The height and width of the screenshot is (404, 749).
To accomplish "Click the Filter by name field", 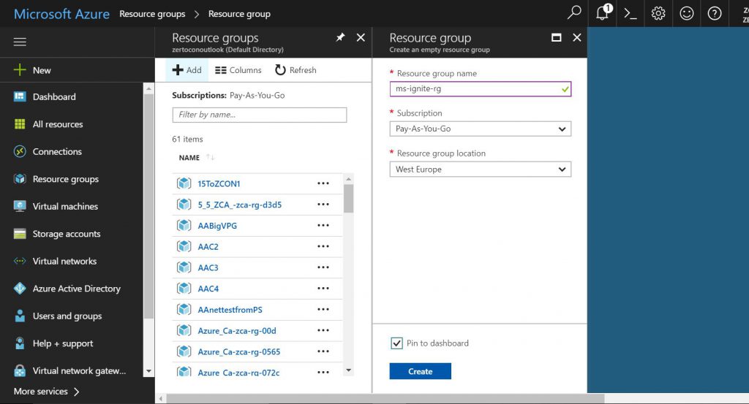I will click(260, 115).
